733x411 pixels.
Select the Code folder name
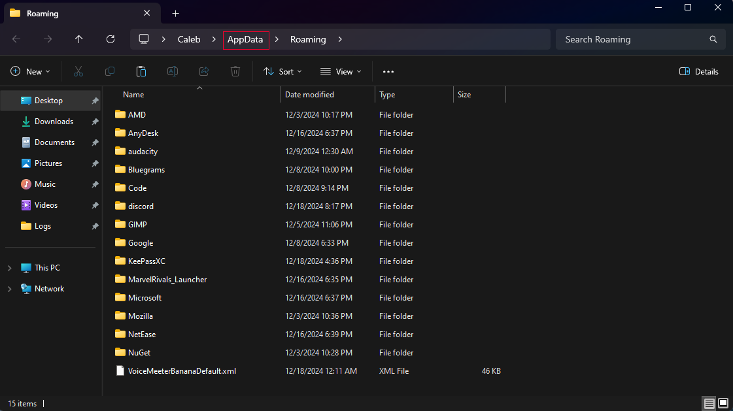(137, 188)
